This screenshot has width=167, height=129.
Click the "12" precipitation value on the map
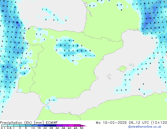(7, 77)
